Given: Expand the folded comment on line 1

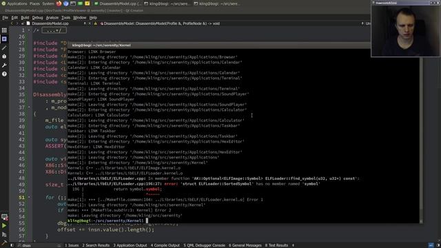Looking at the screenshot, I should coord(54,30).
